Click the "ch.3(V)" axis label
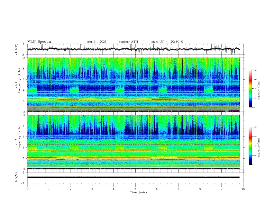Screen dimensions: 274x212 click(17, 178)
